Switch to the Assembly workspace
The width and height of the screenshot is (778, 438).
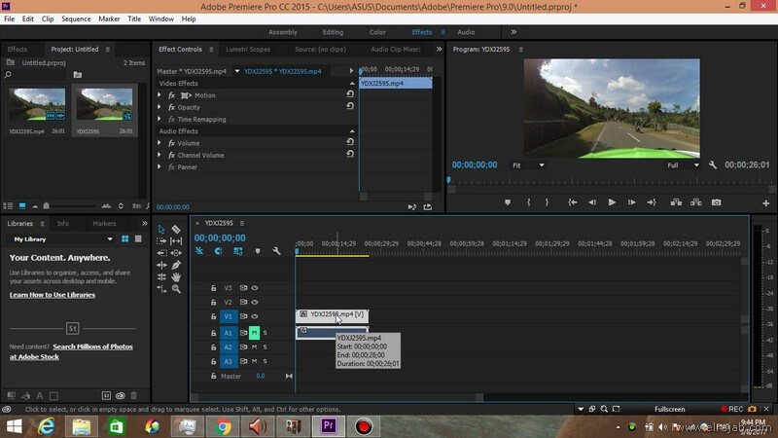pyautogui.click(x=283, y=32)
